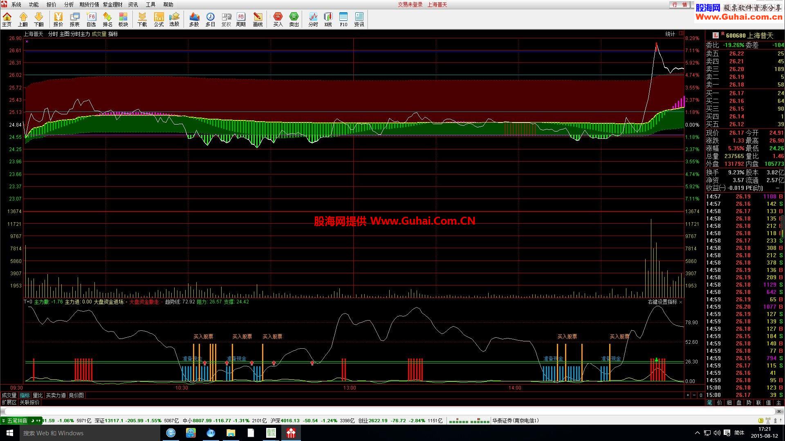Open Internet Explorer from the taskbar
This screenshot has height=441, width=785.
click(171, 433)
